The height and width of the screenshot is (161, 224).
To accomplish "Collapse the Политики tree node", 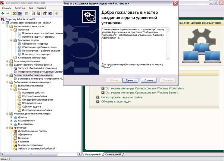I will 11,30.
